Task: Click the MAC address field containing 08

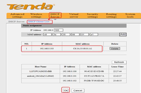Action: [75, 34]
